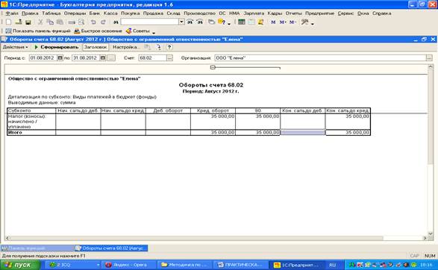Viewport: 438px width, 270px height.
Task: Click Показать панель функций button
Action: [38, 31]
